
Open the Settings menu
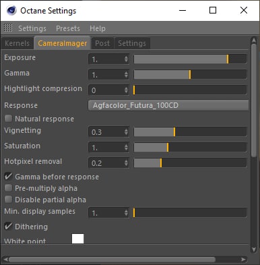click(32, 28)
